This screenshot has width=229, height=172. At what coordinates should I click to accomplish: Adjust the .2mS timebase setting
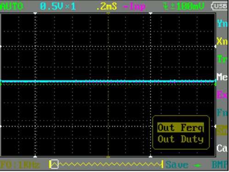coord(107,7)
